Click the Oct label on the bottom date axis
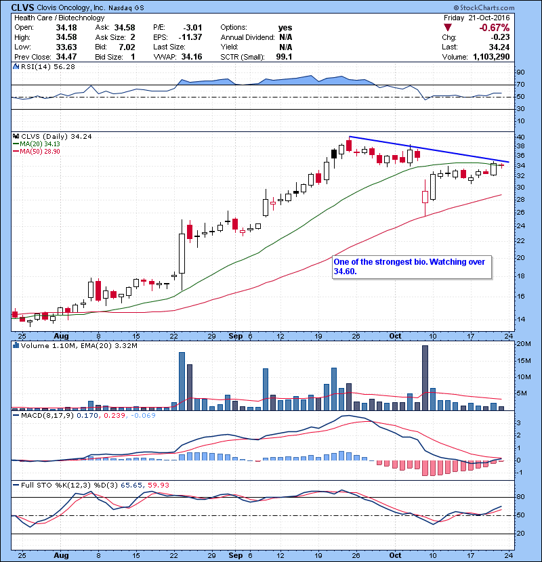Viewport: 542px width, 562px height. coord(395,555)
